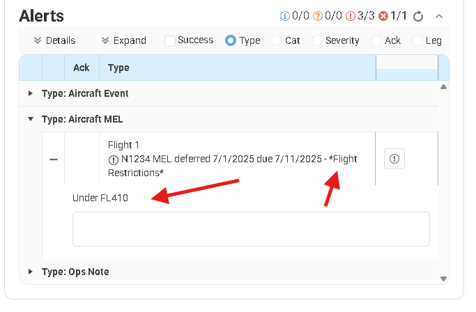Toggle the Success checkbox

[x=170, y=40]
